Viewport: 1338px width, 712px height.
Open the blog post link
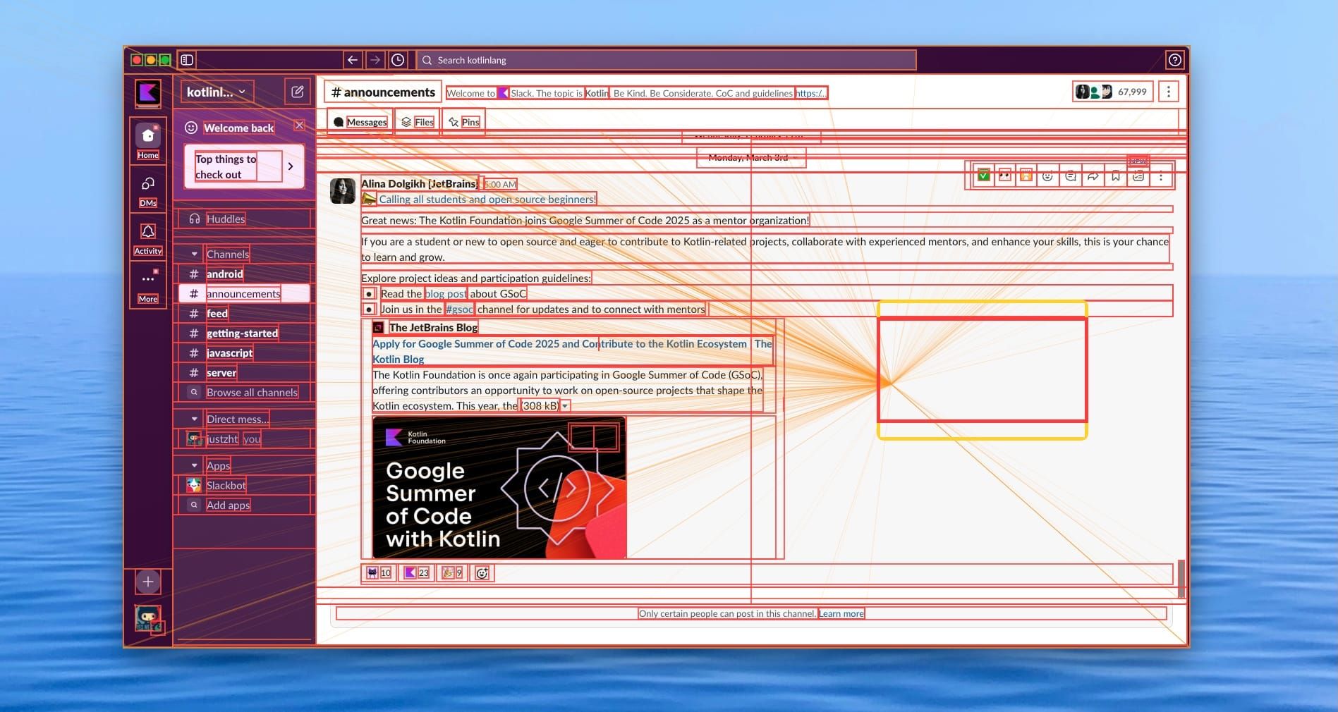pyautogui.click(x=445, y=294)
